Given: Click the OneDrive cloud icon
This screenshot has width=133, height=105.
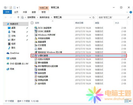Looking at the screenshot, I should (x=8, y=53).
